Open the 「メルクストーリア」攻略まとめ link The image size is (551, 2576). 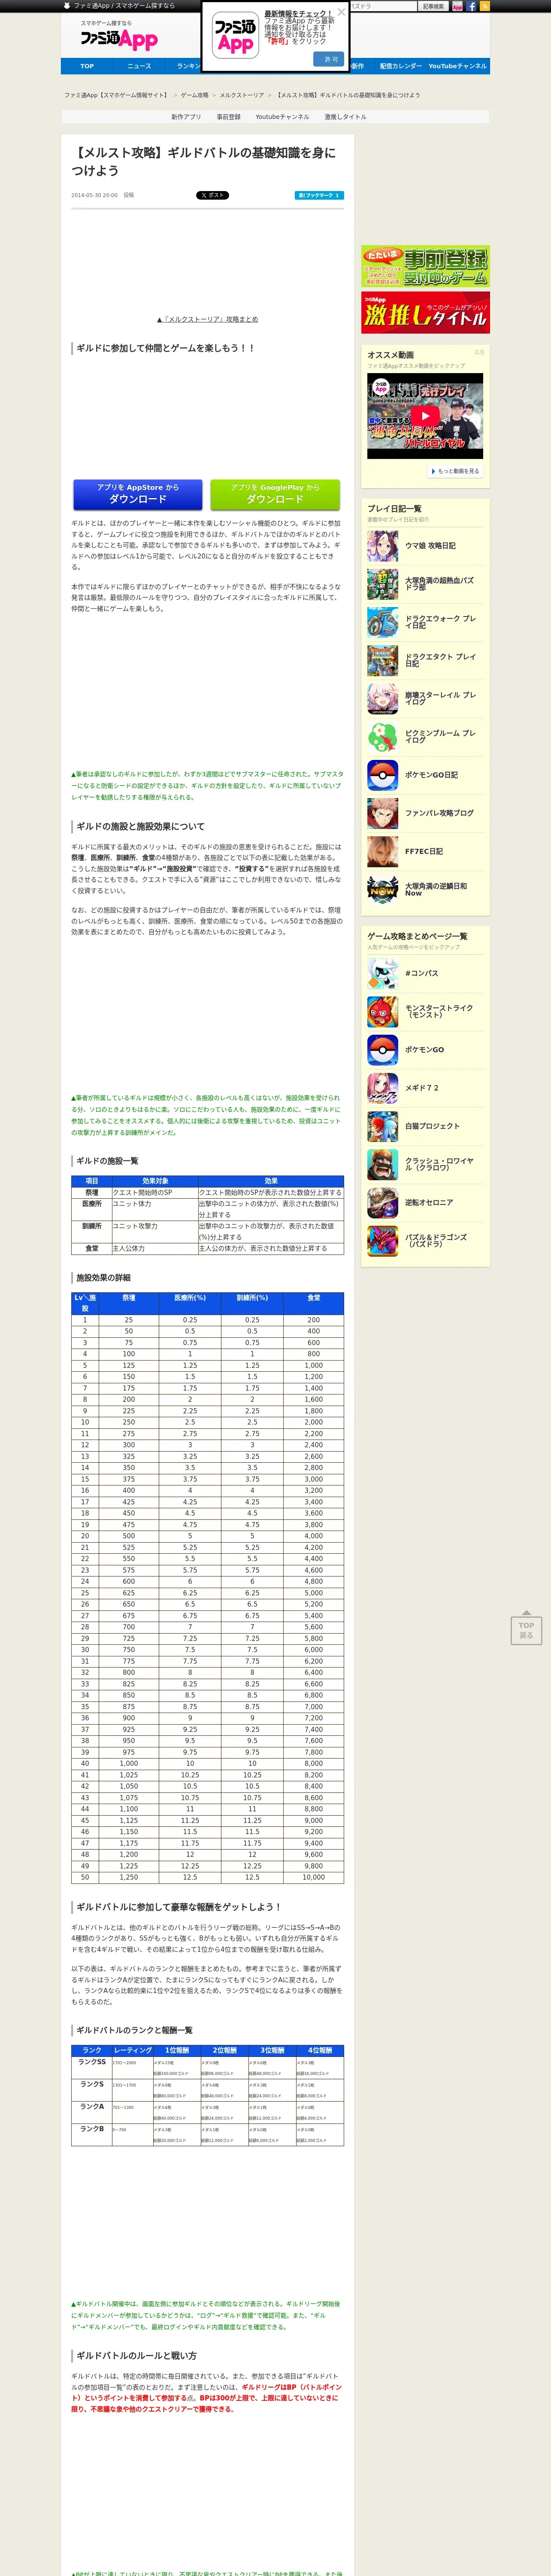coord(207,320)
